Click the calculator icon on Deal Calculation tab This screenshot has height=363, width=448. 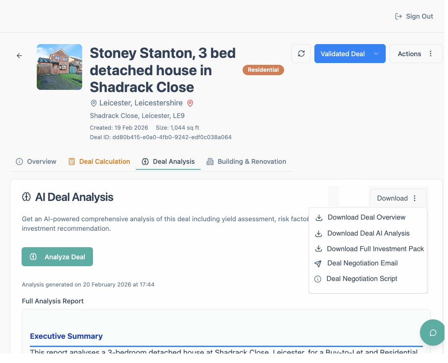pos(71,161)
